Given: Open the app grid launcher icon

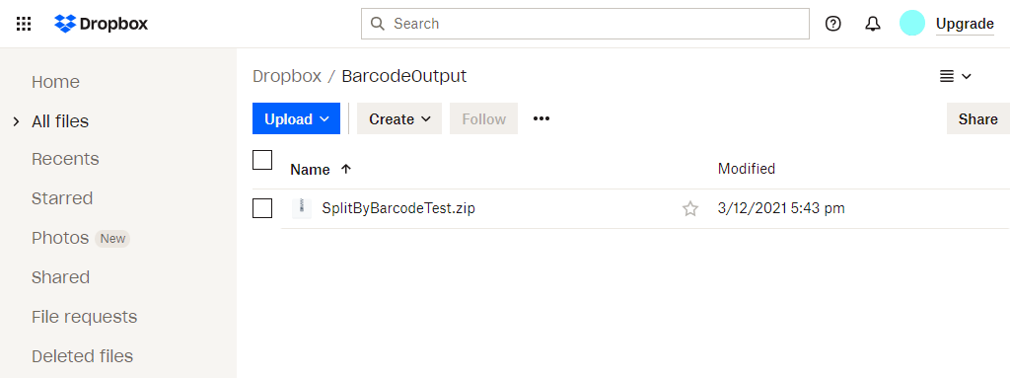Looking at the screenshot, I should click(24, 24).
